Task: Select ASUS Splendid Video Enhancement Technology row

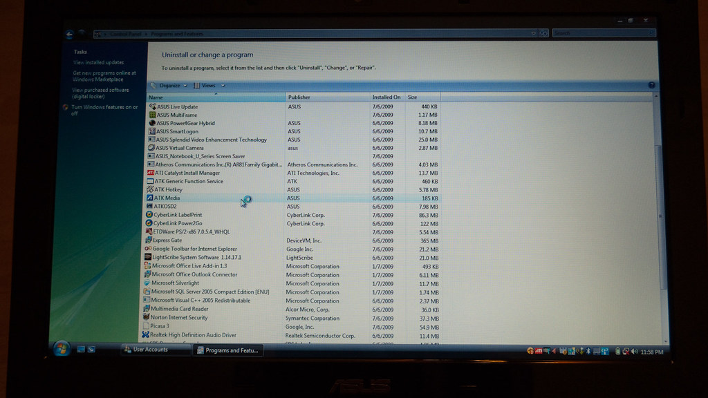Action: coord(293,140)
